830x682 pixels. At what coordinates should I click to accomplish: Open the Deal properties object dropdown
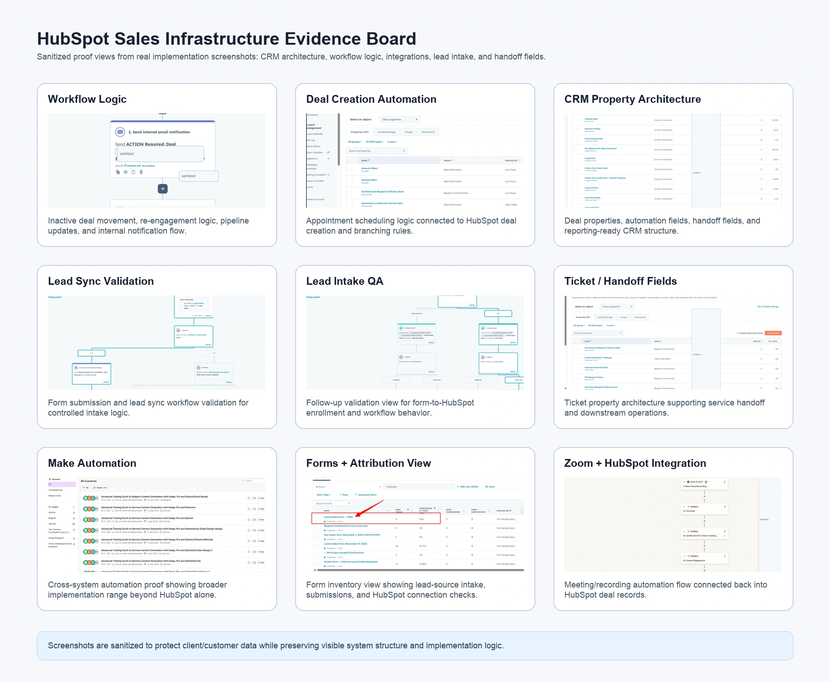click(400, 119)
